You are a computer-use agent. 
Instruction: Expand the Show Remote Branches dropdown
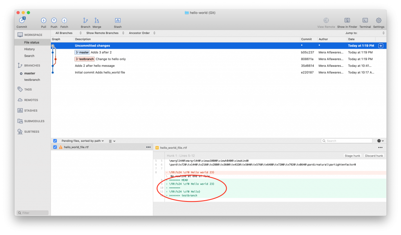click(x=105, y=33)
